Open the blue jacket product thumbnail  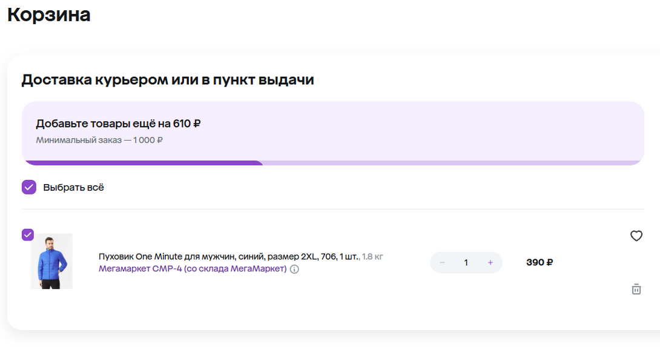click(51, 261)
